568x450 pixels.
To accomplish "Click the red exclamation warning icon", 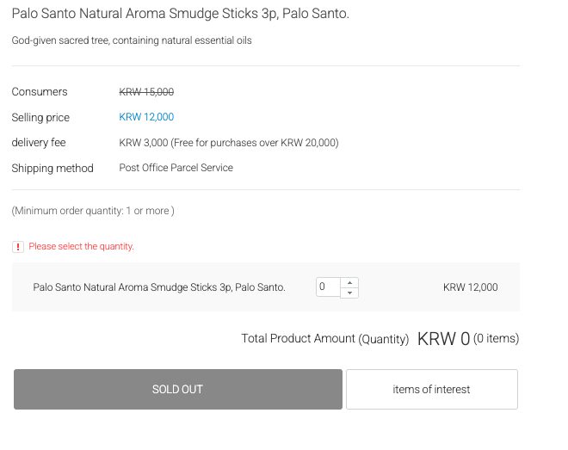I will pyautogui.click(x=18, y=247).
